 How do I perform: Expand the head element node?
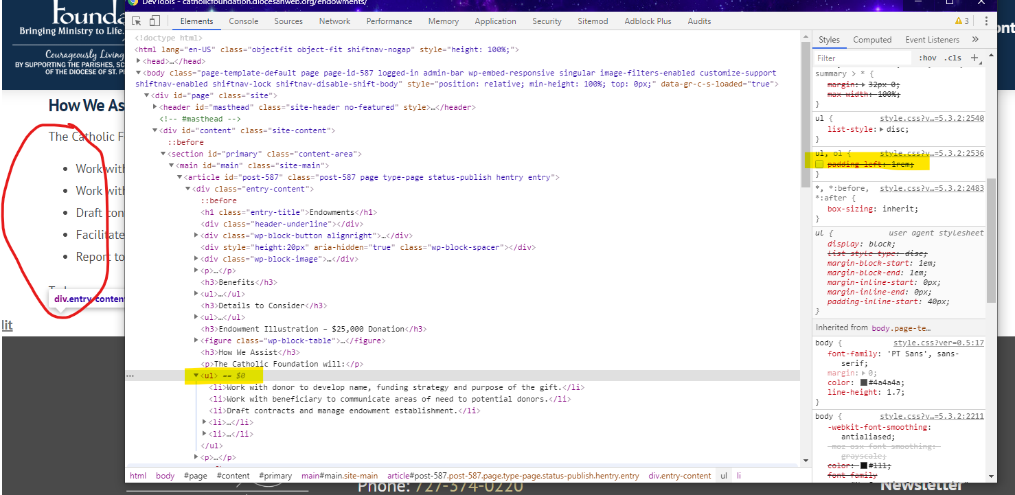coord(137,62)
